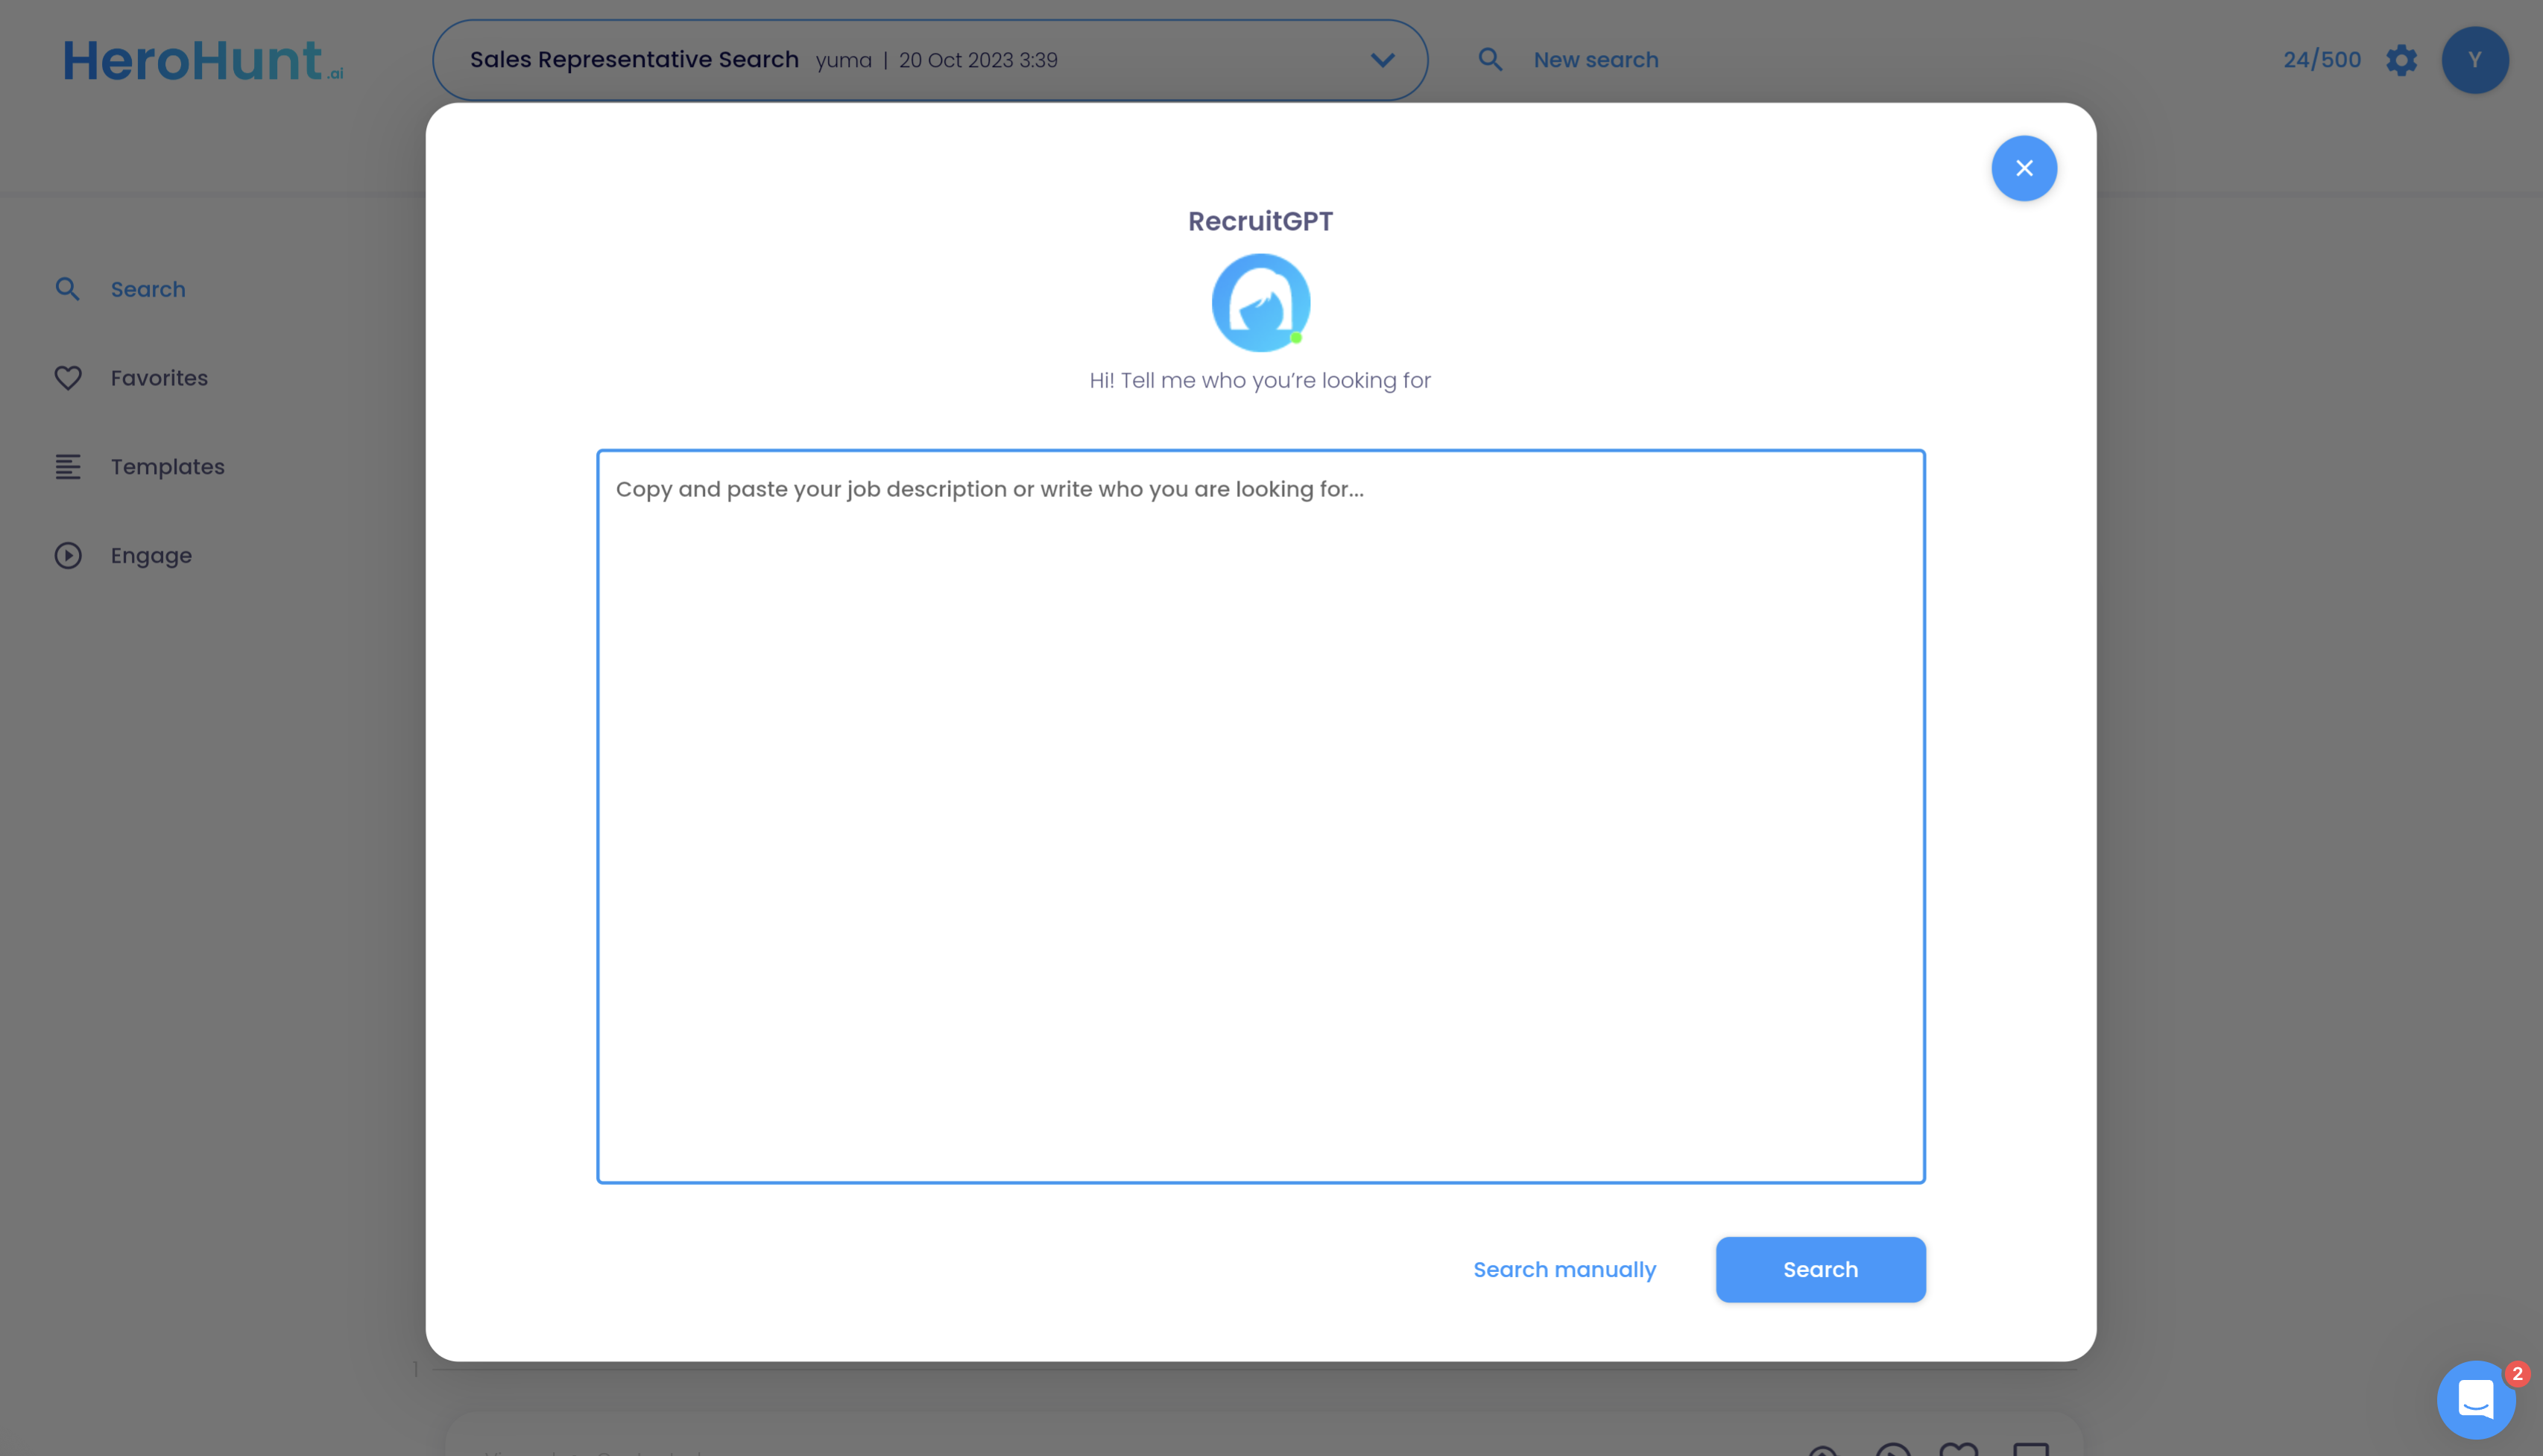Viewport: 2543px width, 1456px height.
Task: Expand the Sales Representative Search dropdown
Action: coord(1382,60)
